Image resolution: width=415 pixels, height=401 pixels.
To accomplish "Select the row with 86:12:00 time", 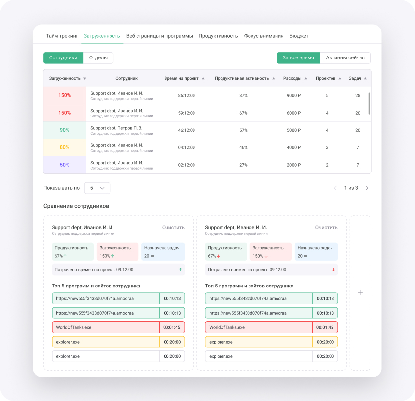I will pos(207,95).
